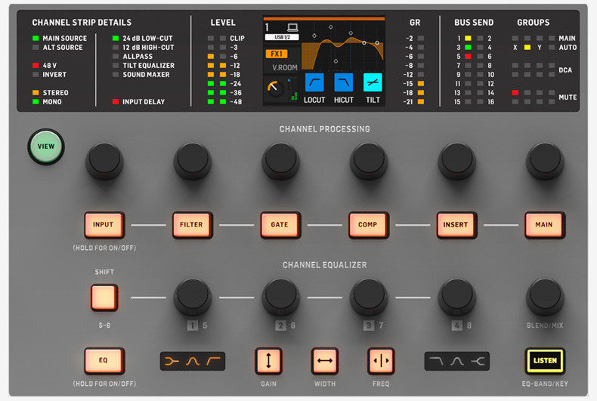Click the 24 dB LOW-CUT indicator
This screenshot has width=597, height=401.
116,38
